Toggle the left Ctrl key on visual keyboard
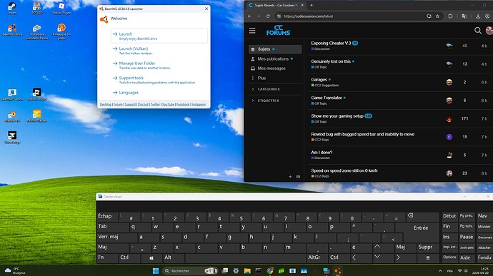 pos(129,257)
